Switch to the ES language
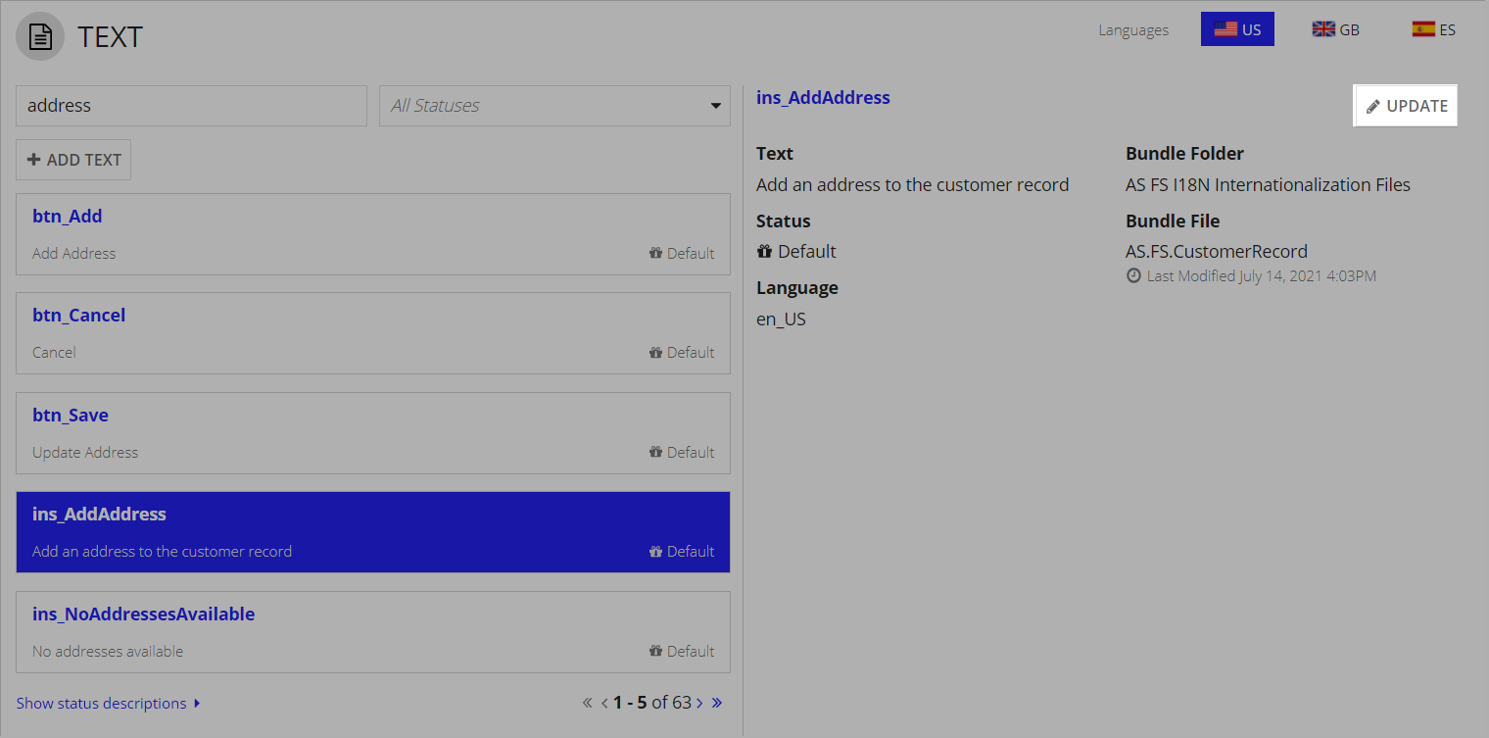Viewport: 1489px width, 738px height. [x=1434, y=29]
